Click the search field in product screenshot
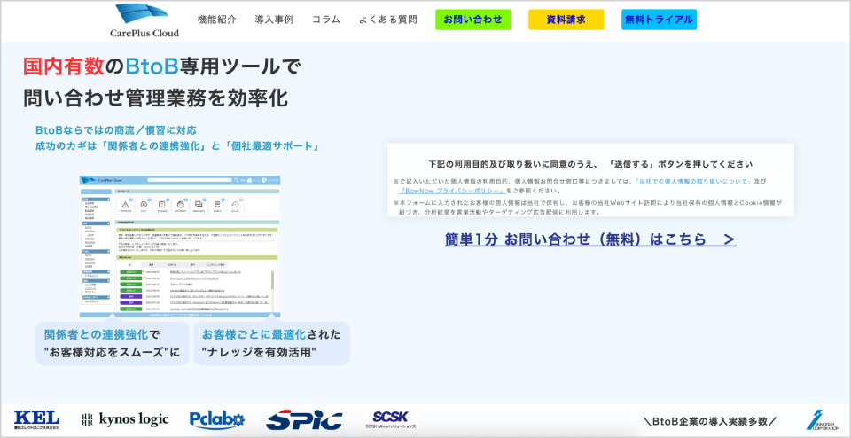Image resolution: width=851 pixels, height=438 pixels. coord(190,180)
